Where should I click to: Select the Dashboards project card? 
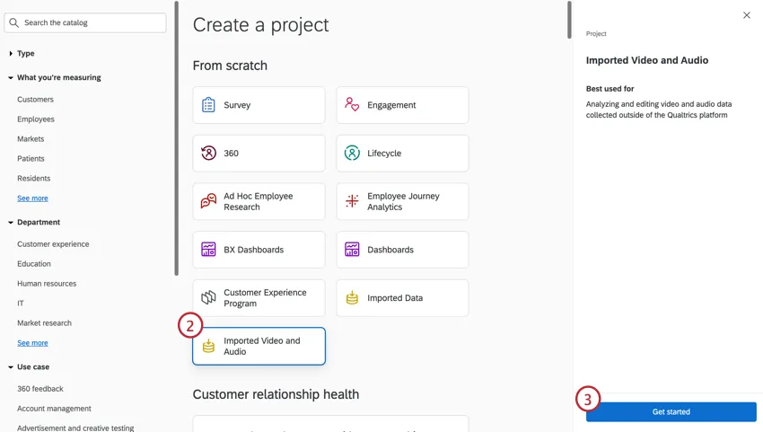pos(402,250)
